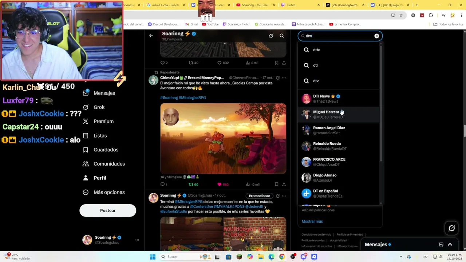Click the search icon in profile header
The width and height of the screenshot is (466, 262).
click(x=282, y=36)
